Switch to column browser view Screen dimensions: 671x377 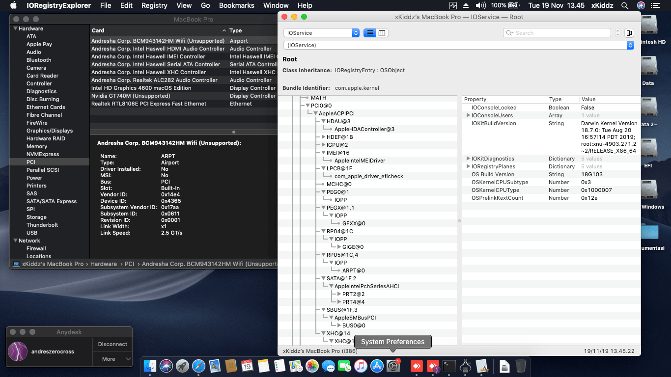click(382, 33)
